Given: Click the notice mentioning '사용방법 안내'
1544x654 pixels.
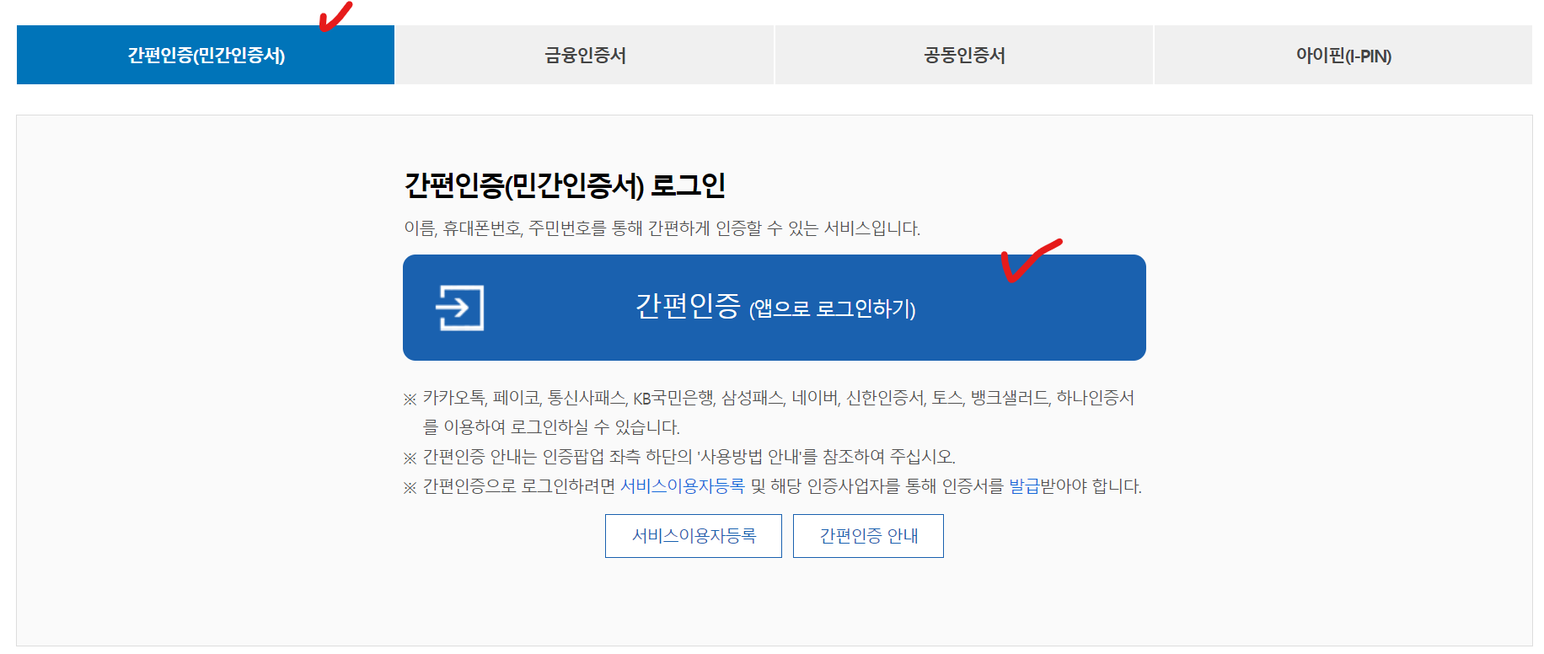Looking at the screenshot, I should 679,457.
